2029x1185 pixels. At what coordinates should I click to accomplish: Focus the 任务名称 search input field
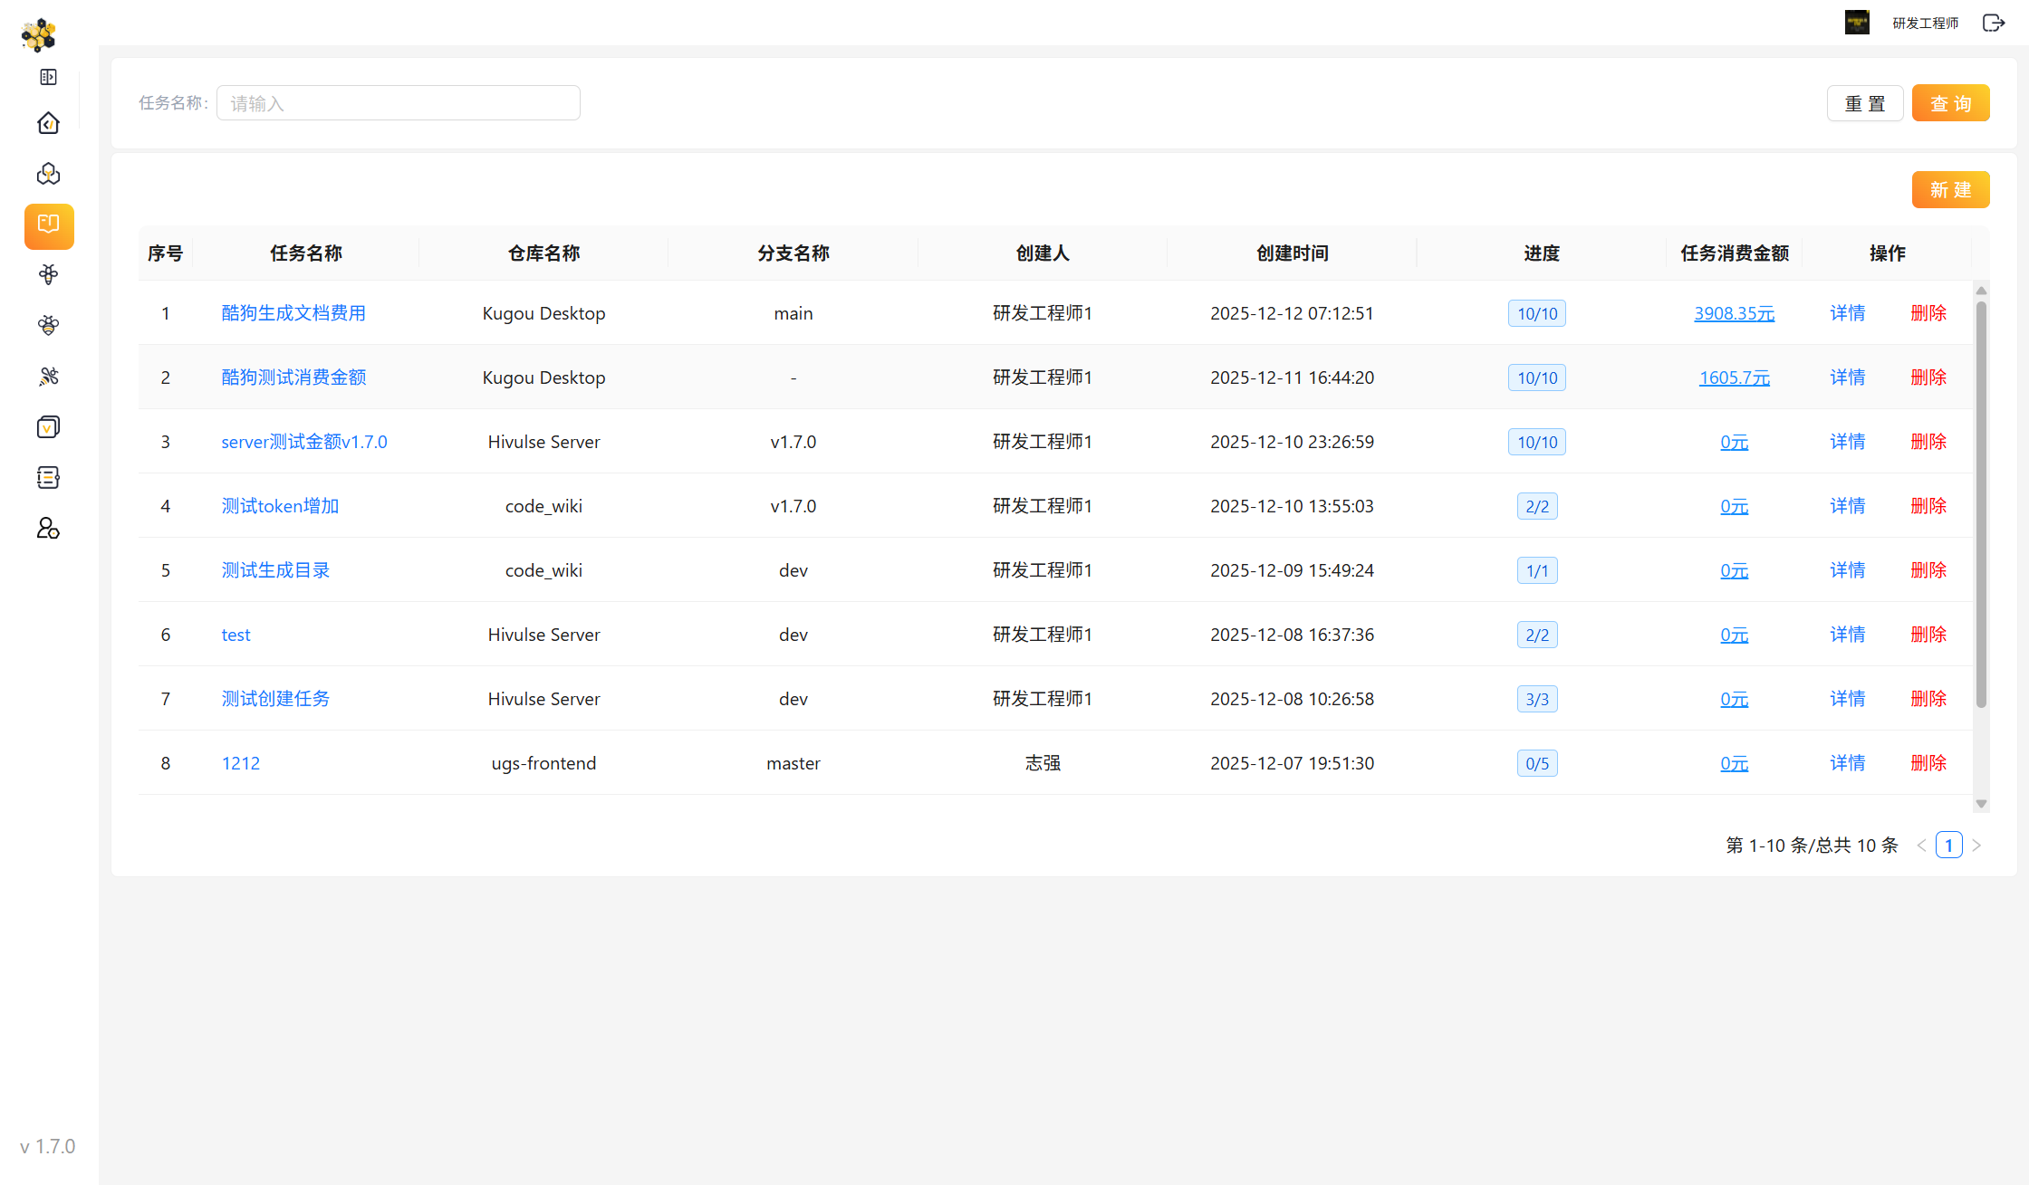pos(398,102)
